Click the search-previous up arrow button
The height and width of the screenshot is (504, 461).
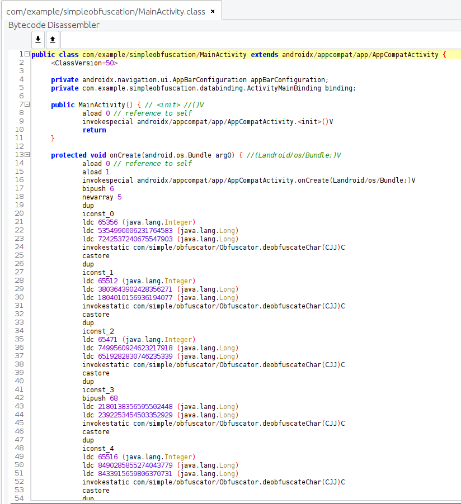pyautogui.click(x=53, y=40)
